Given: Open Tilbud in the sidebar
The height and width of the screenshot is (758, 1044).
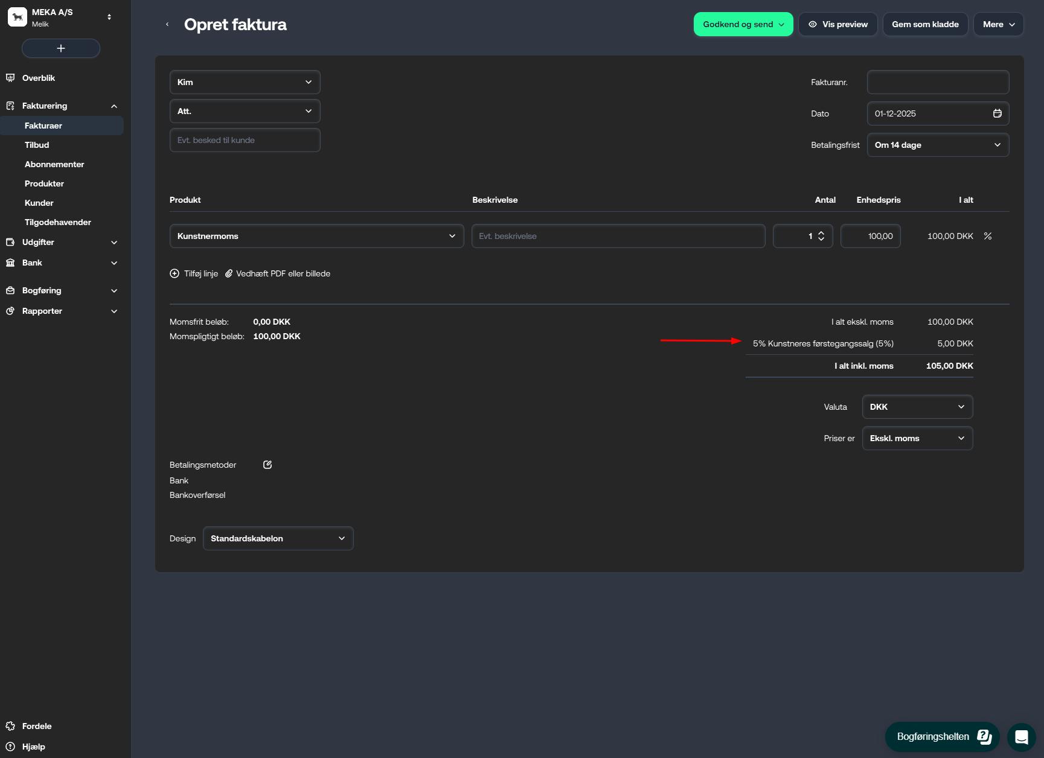Looking at the screenshot, I should (37, 145).
